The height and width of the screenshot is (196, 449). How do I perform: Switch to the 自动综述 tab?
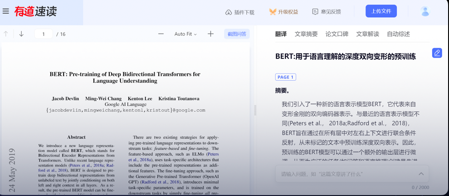[x=398, y=34]
